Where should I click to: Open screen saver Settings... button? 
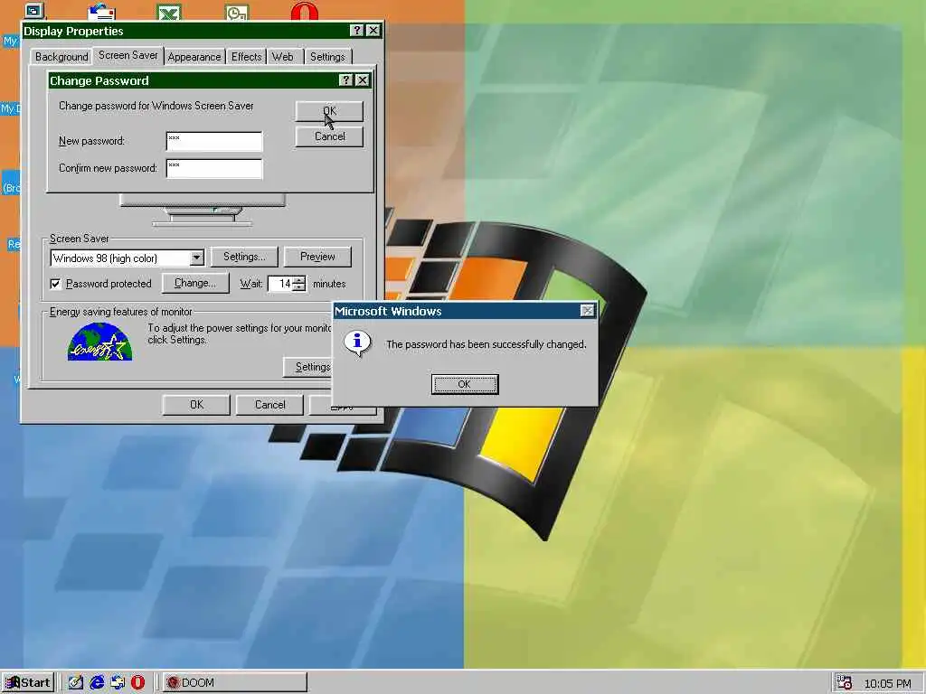(x=244, y=257)
